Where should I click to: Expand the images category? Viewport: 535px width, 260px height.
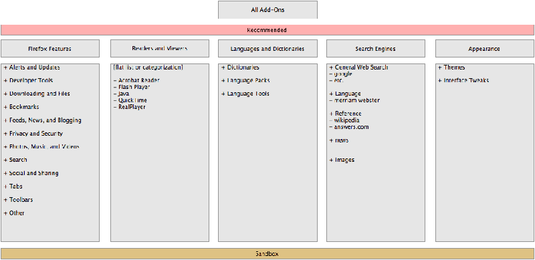342,160
